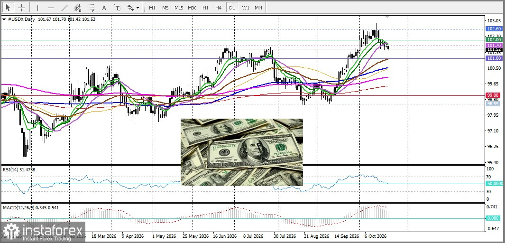
Task: Click the 96.25 price scale value
Action: pyautogui.click(x=494, y=146)
